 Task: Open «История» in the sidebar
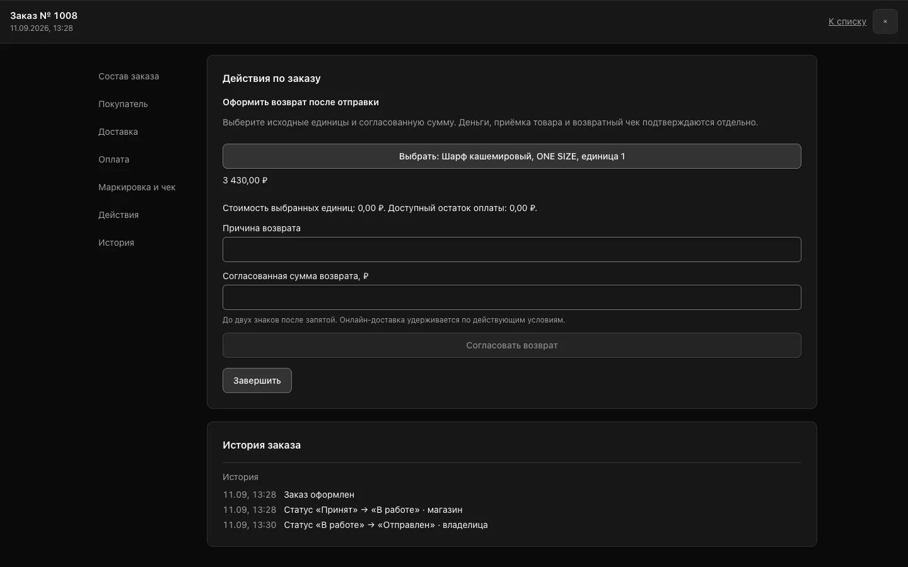[x=116, y=243]
